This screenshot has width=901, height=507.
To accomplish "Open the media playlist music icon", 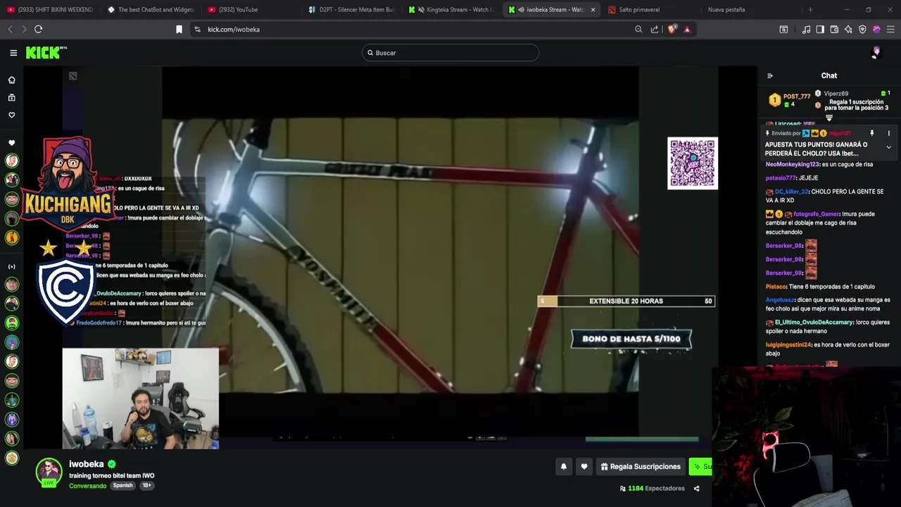I will tap(806, 29).
